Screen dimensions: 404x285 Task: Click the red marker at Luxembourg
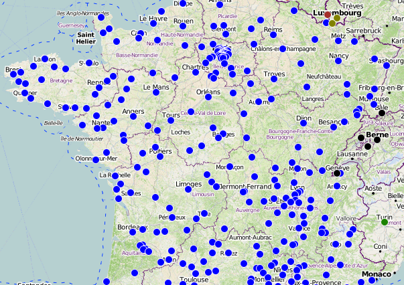(328, 15)
